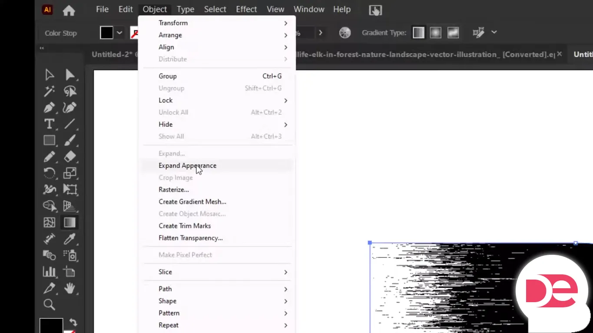Select the Type tool
The image size is (593, 333).
tap(50, 124)
